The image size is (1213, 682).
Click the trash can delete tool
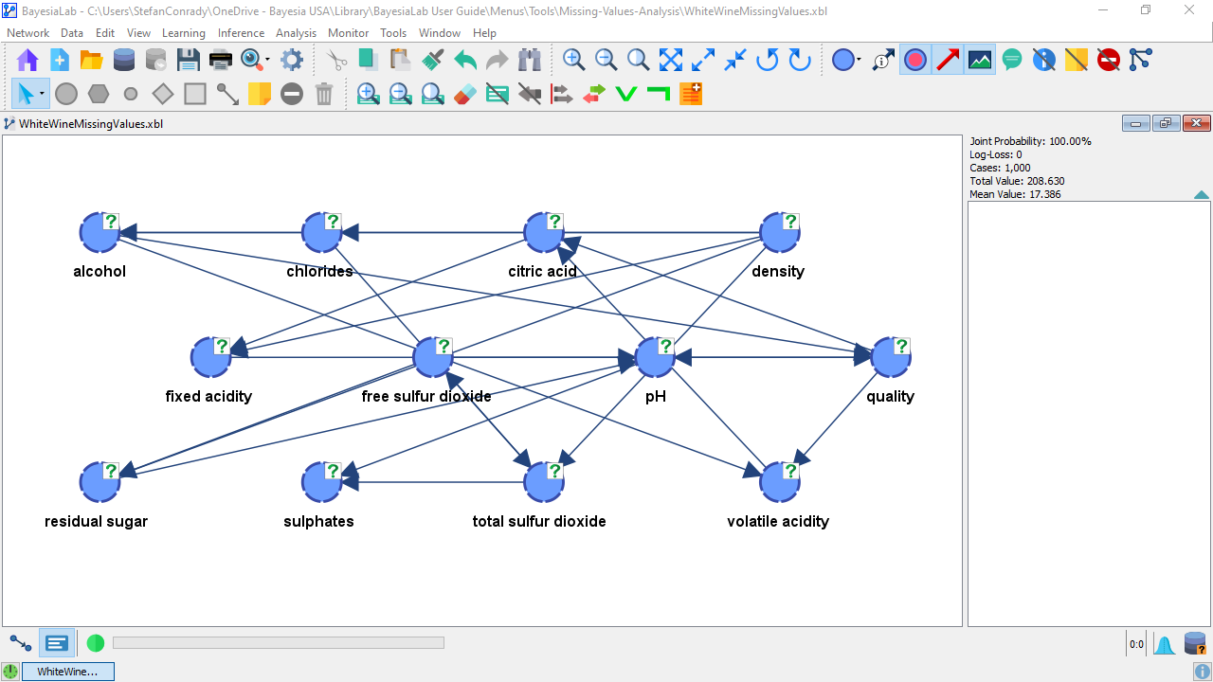[x=324, y=94]
